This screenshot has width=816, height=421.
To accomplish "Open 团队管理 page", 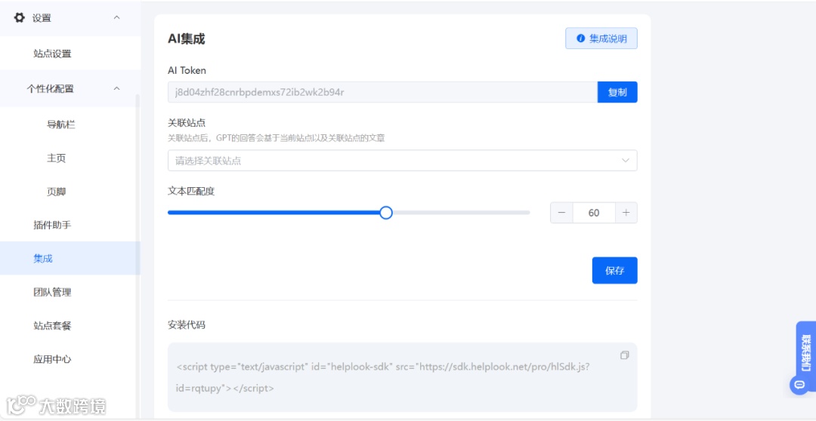I will coord(52,292).
